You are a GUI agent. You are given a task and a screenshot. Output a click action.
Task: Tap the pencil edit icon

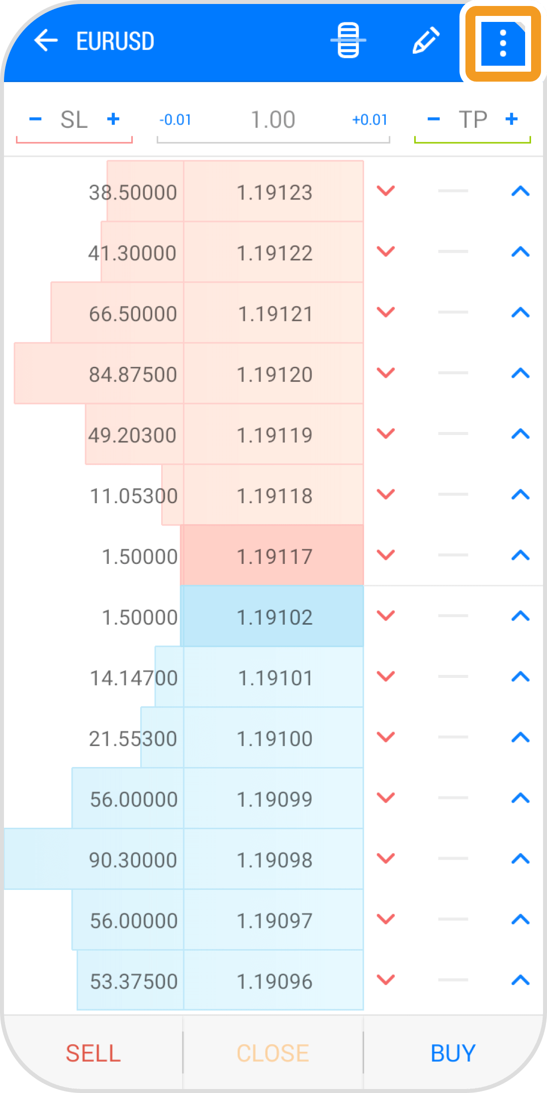click(x=426, y=41)
